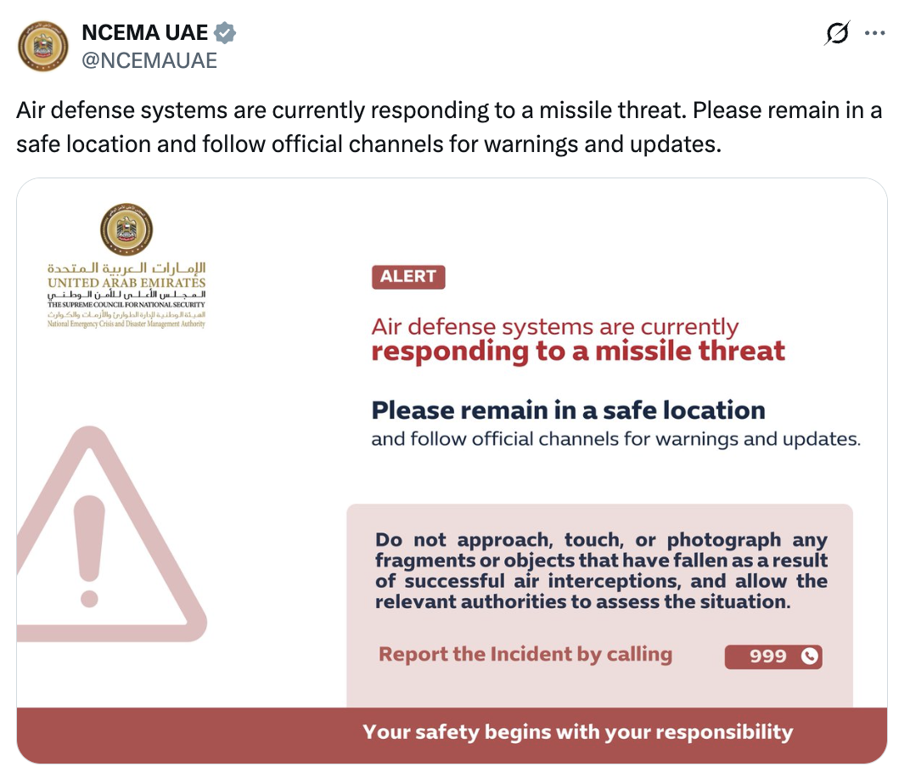Click the large warning triangle exclamation icon
Image resolution: width=910 pixels, height=778 pixels.
(93, 544)
